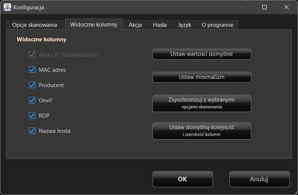Click the Ustaw wartości domyślne button
The image size is (298, 195).
[x=202, y=54]
